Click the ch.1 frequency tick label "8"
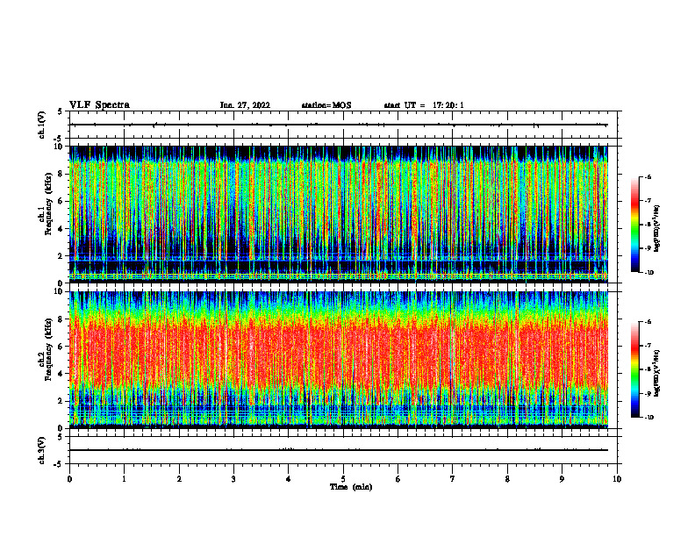695x537 pixels. tap(61, 174)
